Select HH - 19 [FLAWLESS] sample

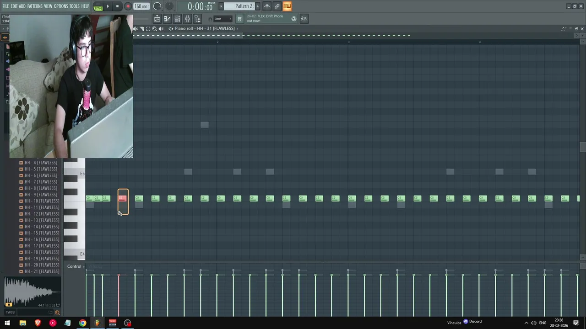42,259
